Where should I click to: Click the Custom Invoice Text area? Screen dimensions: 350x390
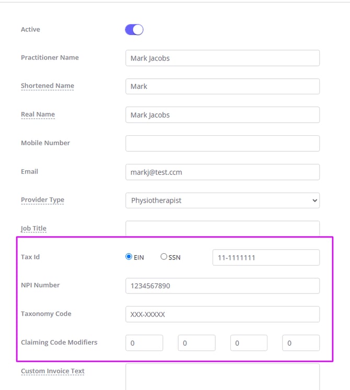pyautogui.click(x=222, y=376)
